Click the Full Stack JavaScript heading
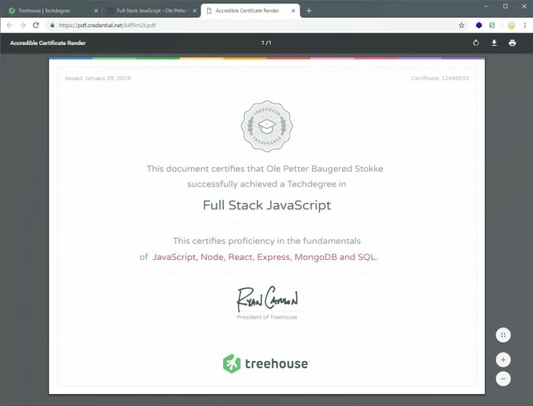 tap(266, 205)
